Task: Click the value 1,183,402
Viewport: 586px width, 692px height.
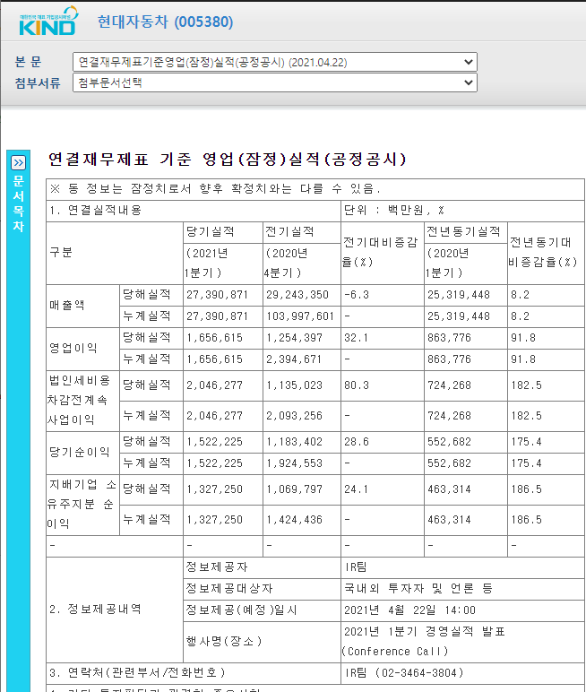Action: tap(294, 442)
